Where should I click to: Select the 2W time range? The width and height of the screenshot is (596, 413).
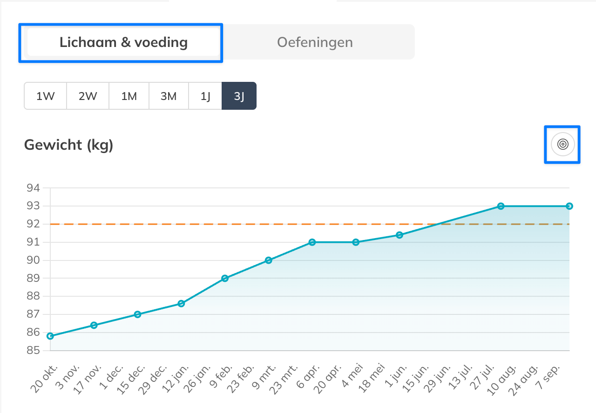pyautogui.click(x=88, y=96)
